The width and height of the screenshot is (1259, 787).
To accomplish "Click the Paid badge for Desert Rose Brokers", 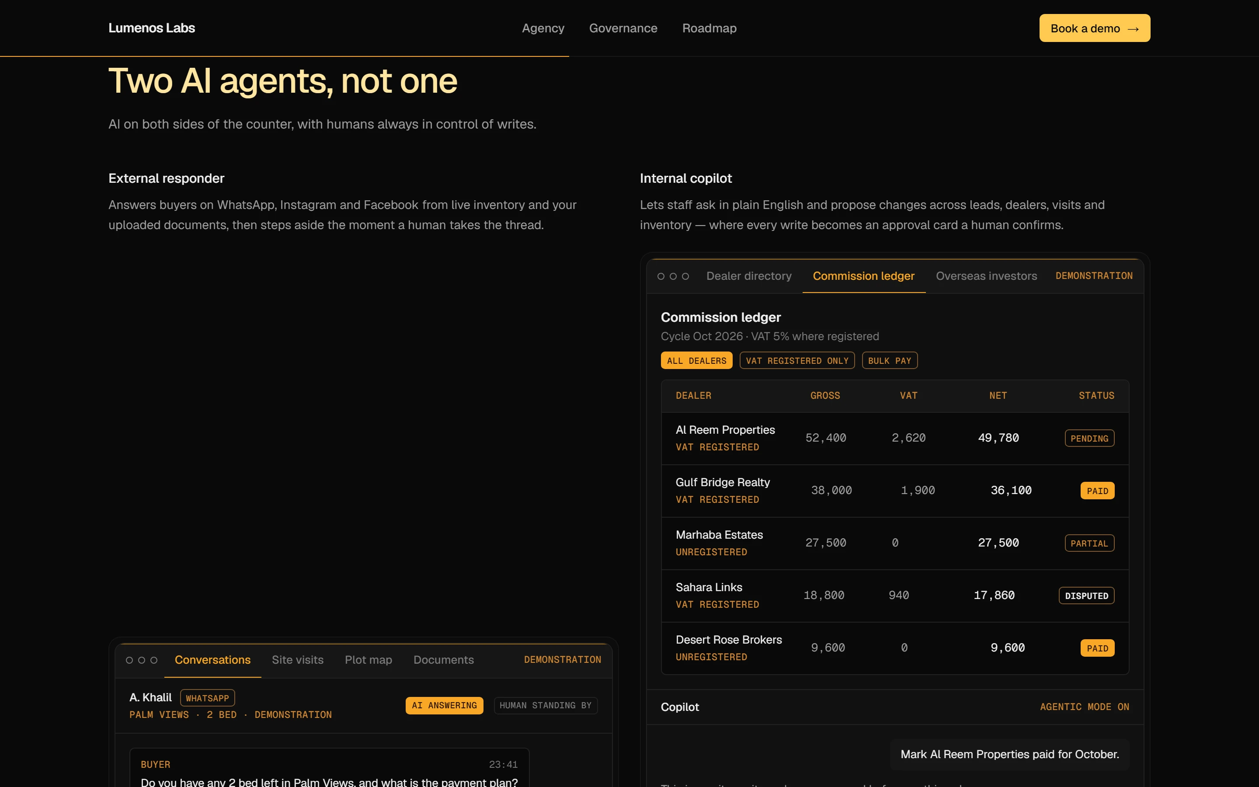I will [1097, 648].
